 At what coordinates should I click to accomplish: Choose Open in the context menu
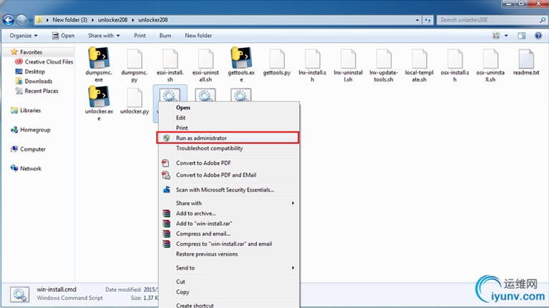tap(228, 108)
